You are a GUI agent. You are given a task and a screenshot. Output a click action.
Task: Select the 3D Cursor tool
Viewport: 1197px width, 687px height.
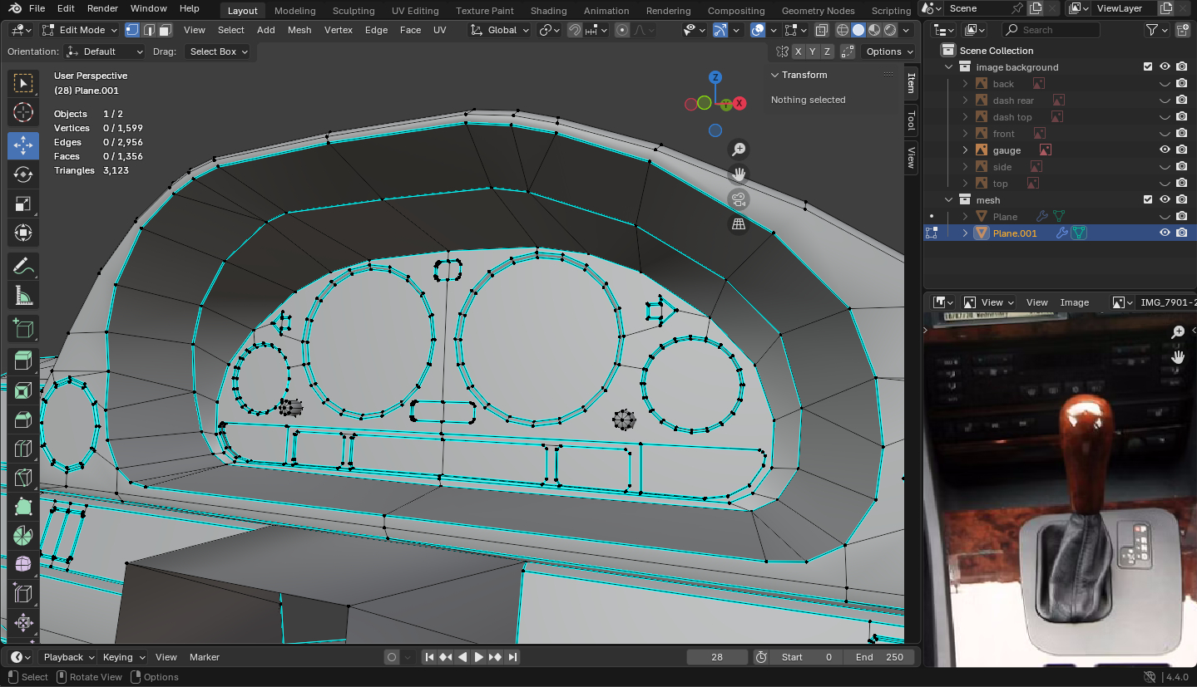pos(23,112)
